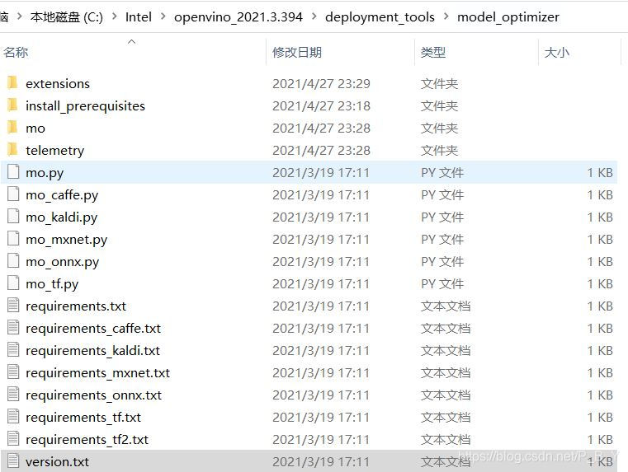Click the requirements_kaldi.txt document icon
This screenshot has width=628, height=472.
tap(13, 351)
